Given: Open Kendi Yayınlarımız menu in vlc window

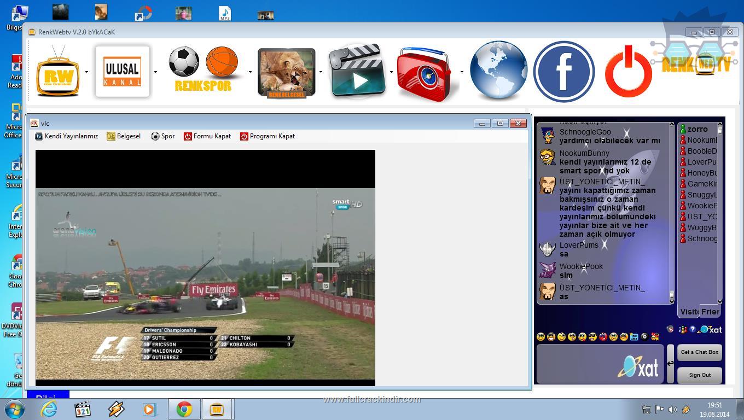Looking at the screenshot, I should (67, 136).
